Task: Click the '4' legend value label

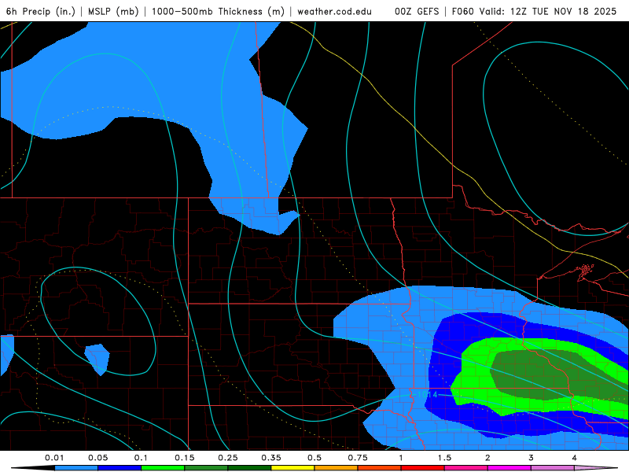Action: (574, 458)
